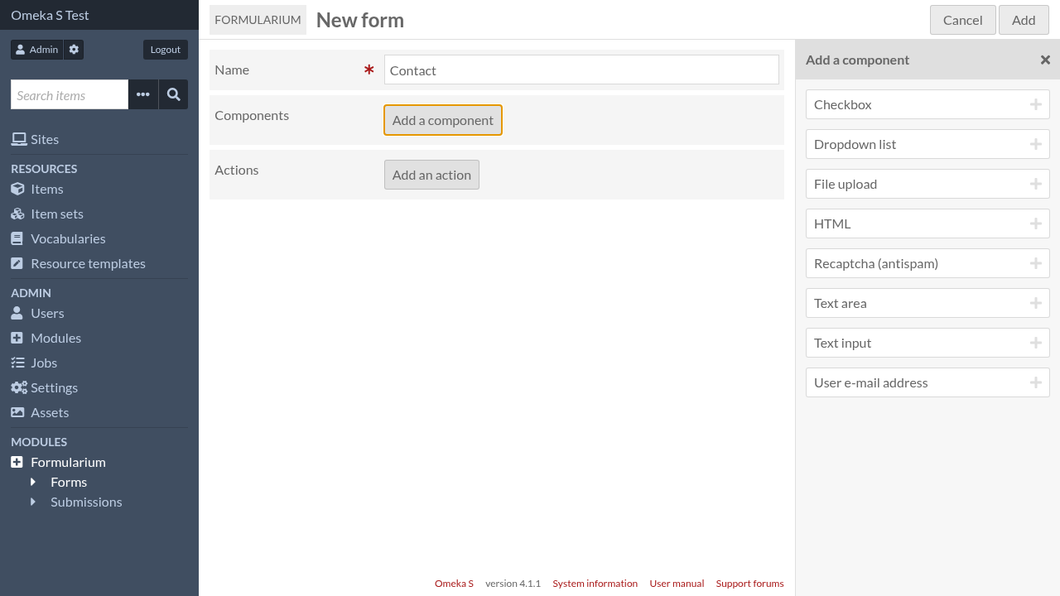Click the FORMULARIUM breadcrumb tab
The image size is (1060, 596).
(258, 19)
